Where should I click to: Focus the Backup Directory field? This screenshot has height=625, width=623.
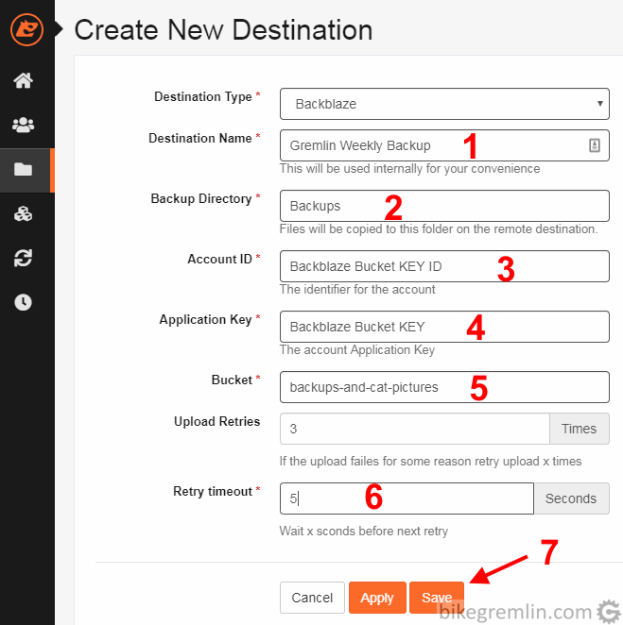[444, 206]
